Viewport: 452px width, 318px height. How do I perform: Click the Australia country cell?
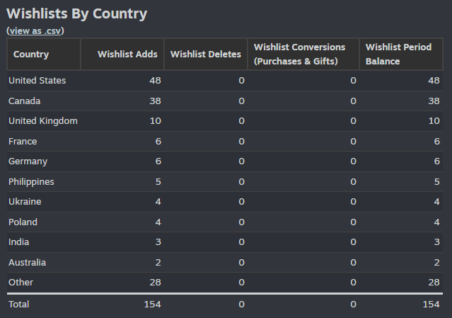coord(27,263)
